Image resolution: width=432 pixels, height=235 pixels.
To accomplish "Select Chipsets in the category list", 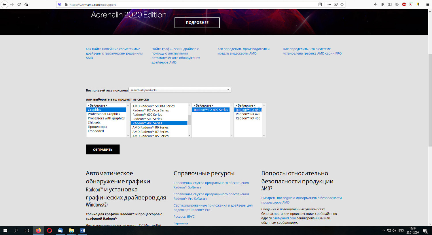I will click(x=106, y=123).
